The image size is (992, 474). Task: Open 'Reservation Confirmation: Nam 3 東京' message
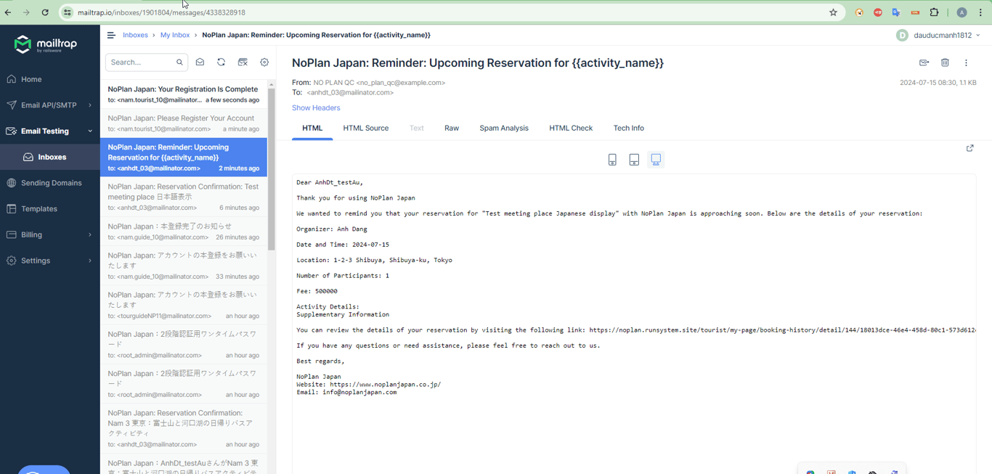point(183,428)
